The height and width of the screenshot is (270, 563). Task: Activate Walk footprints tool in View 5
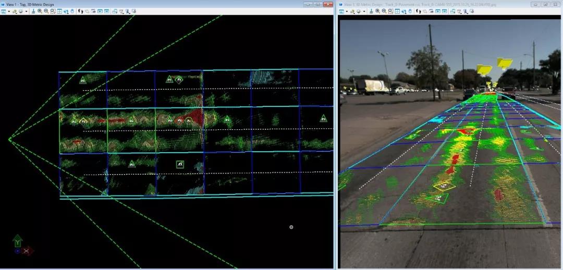(x=418, y=11)
